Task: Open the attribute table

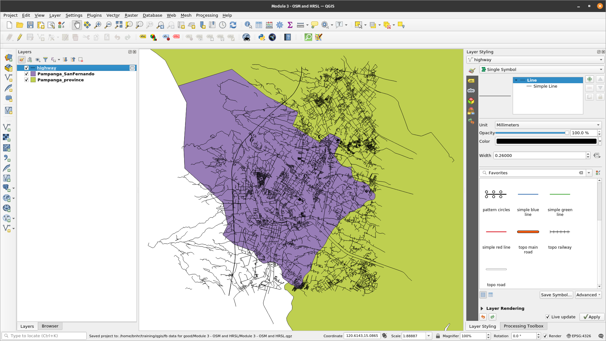Action: coord(259,25)
